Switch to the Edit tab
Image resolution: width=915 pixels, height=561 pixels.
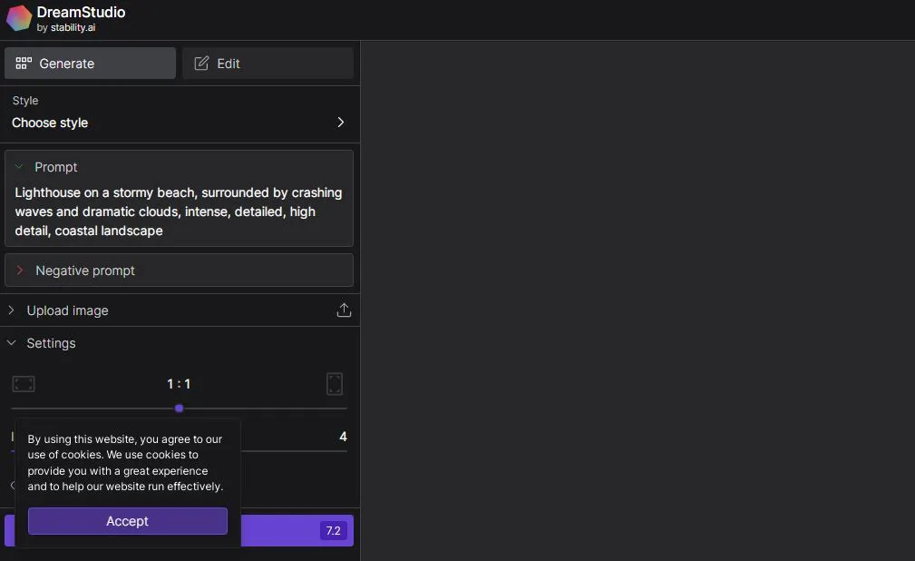[x=268, y=64]
